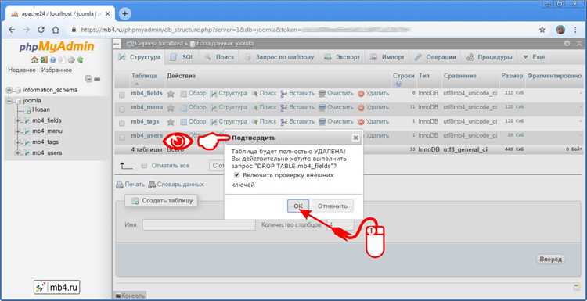Close the Подтвердить dialog with X
The image size is (587, 301).
(x=355, y=138)
